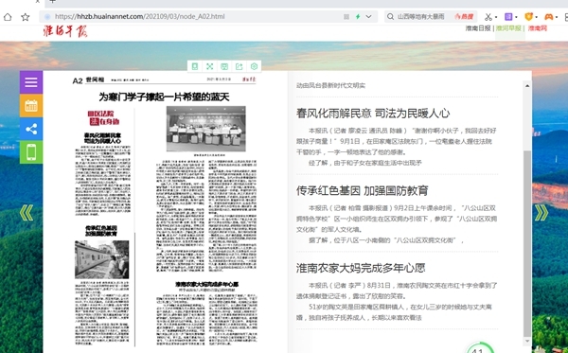Click the summary starting 本报讯（记者 李严
The image size is (568, 353).
click(x=397, y=302)
